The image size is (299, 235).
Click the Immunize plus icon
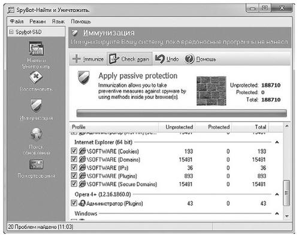(76, 59)
